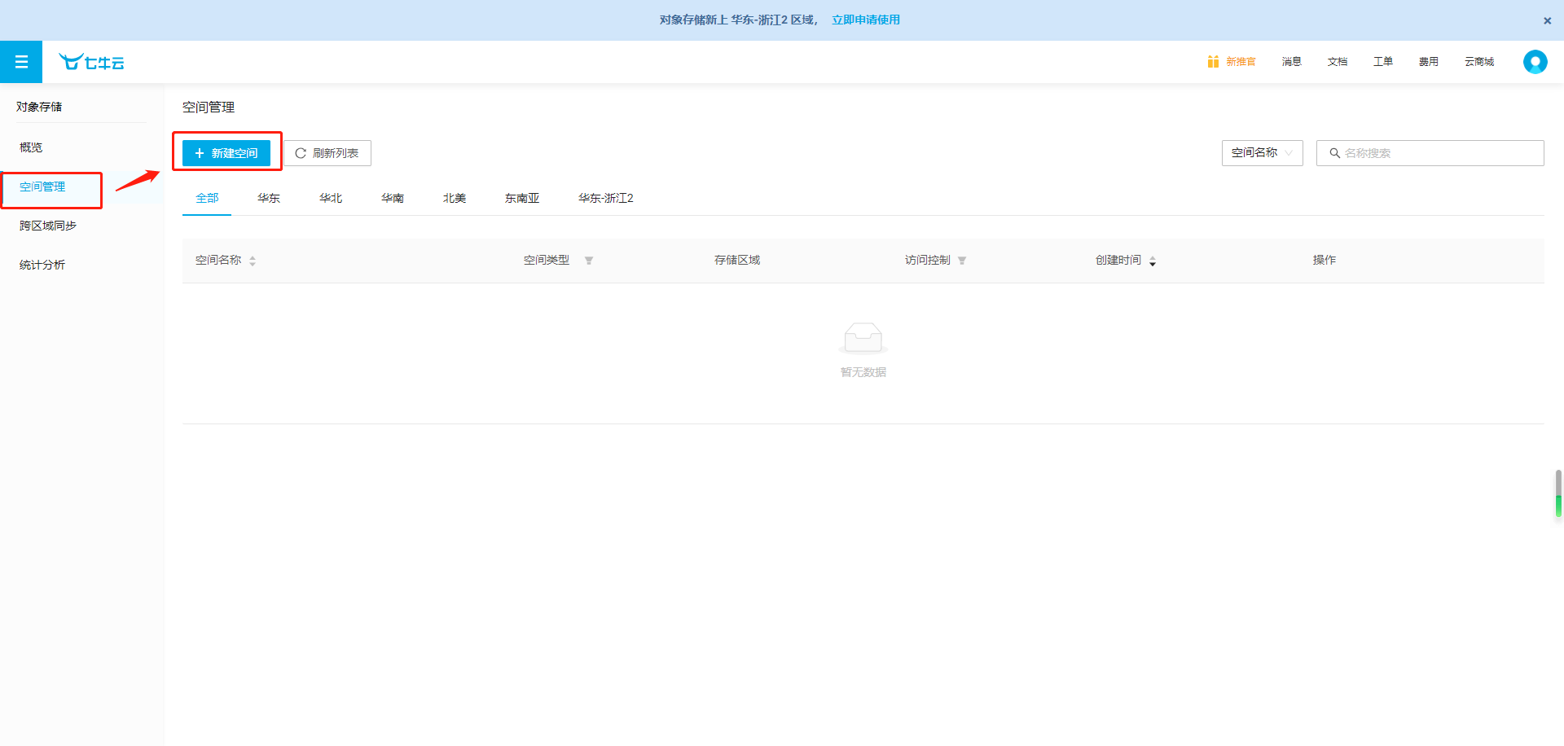The height and width of the screenshot is (746, 1564).
Task: Close the top announcement banner
Action: point(1547,20)
